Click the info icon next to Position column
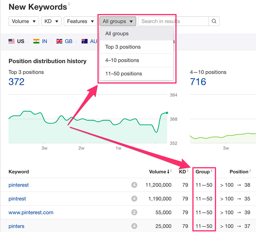 [250, 171]
